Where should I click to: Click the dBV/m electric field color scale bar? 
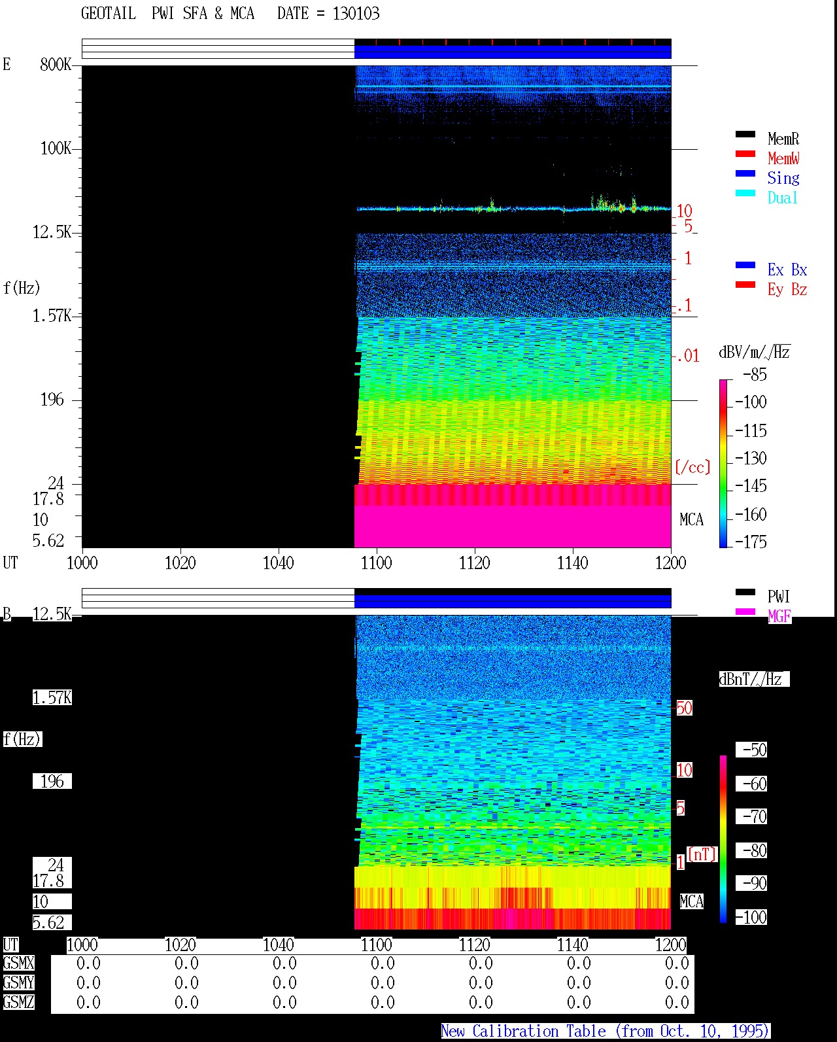point(723,463)
